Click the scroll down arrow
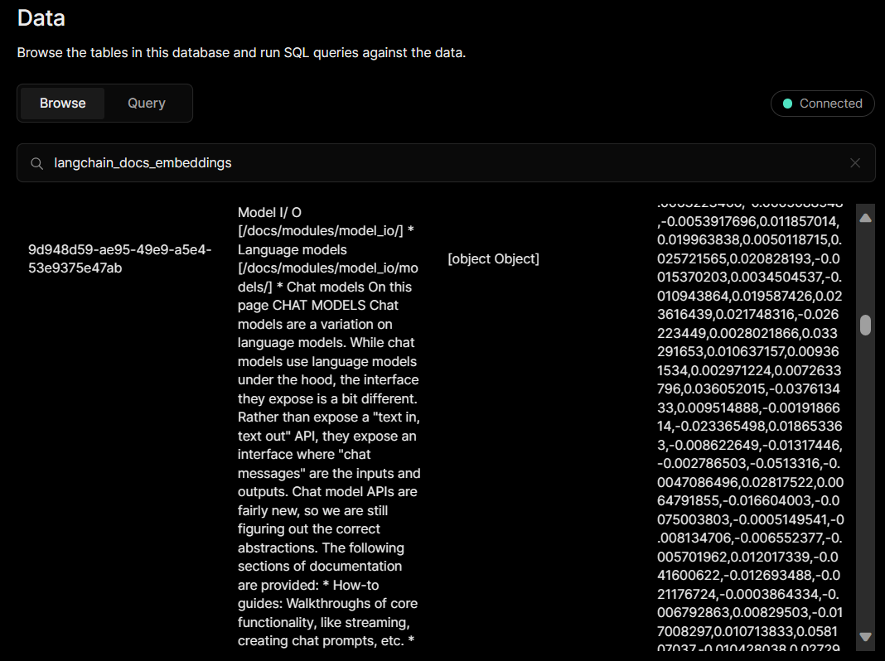The image size is (885, 661). (x=865, y=637)
